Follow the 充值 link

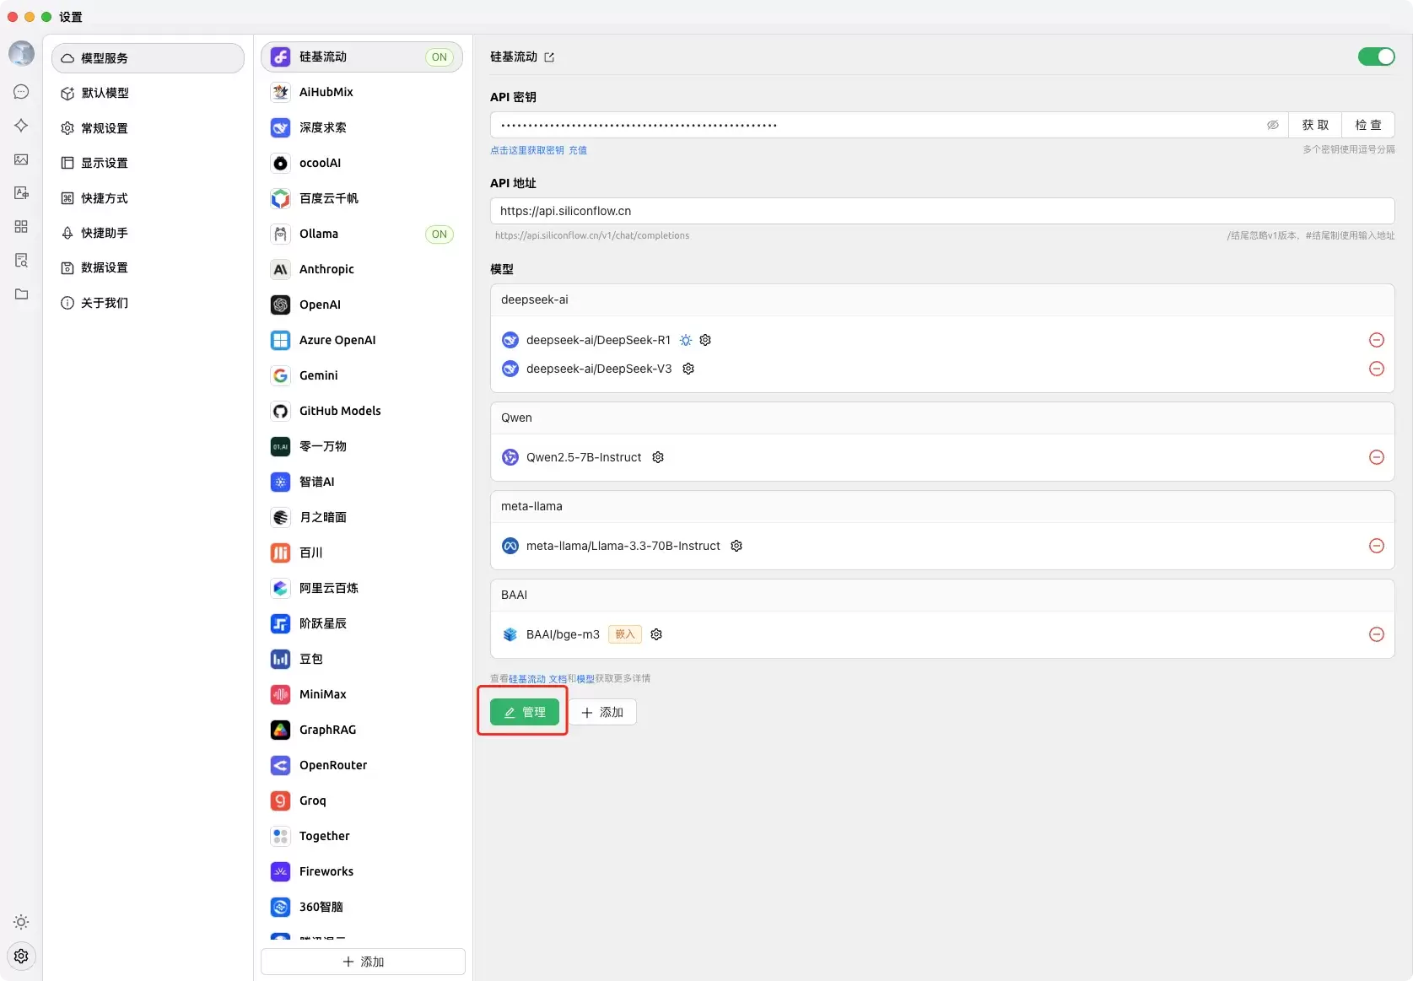tap(578, 150)
